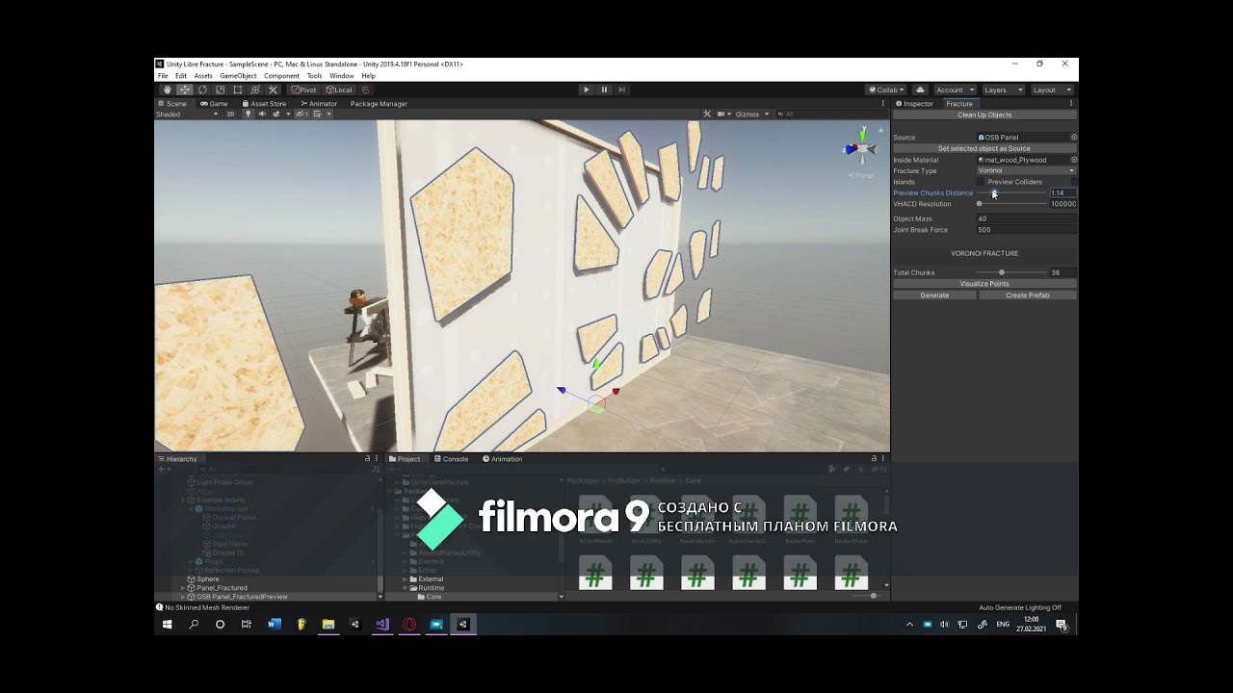Open Gizmos dropdown

pyautogui.click(x=751, y=114)
